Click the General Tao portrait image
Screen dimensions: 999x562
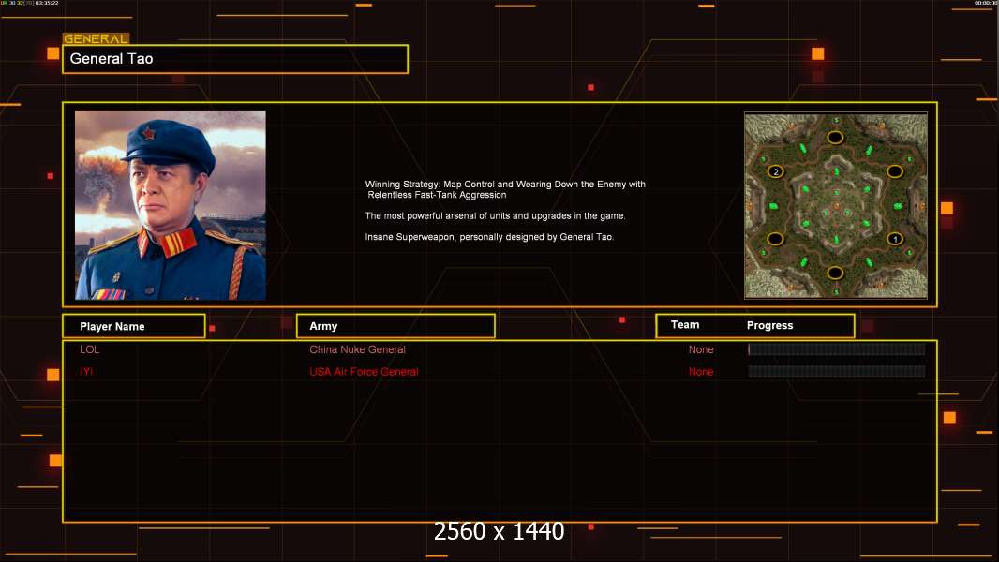click(x=171, y=205)
